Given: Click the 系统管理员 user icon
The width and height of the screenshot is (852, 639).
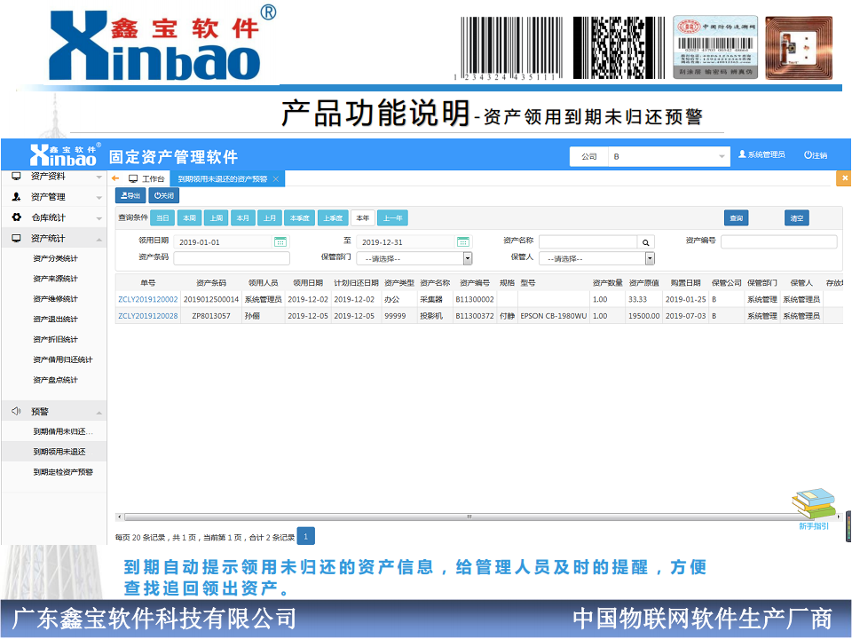Looking at the screenshot, I should click(742, 154).
